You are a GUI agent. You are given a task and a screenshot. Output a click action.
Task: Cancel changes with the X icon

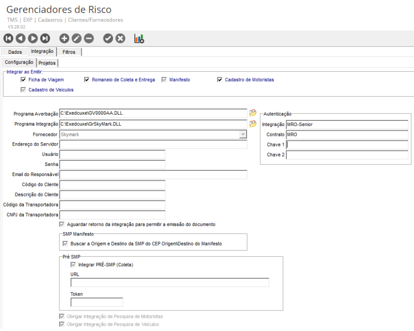[121, 39]
